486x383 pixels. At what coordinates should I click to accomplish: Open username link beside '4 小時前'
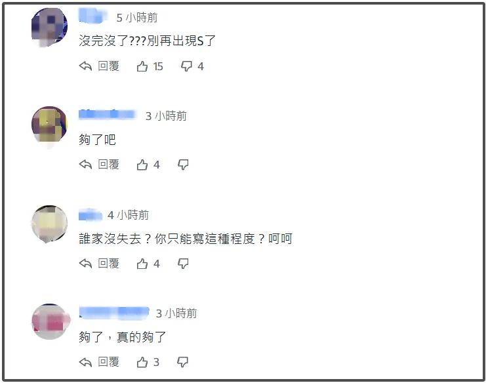tap(91, 214)
